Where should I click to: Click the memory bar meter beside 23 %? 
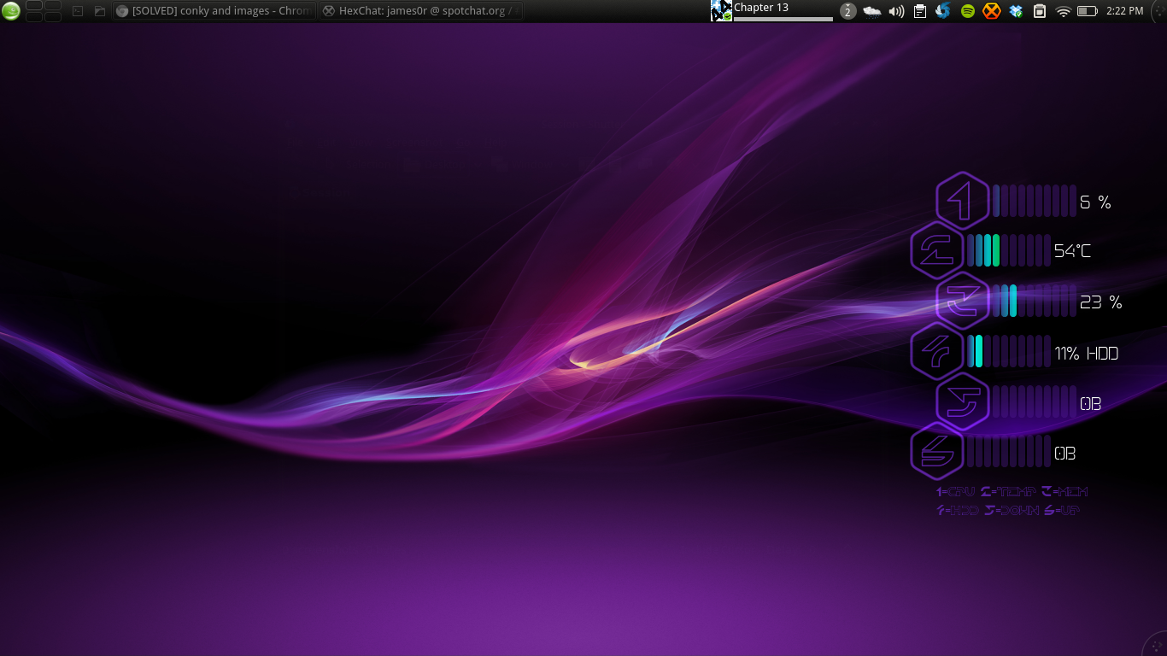tap(1035, 301)
